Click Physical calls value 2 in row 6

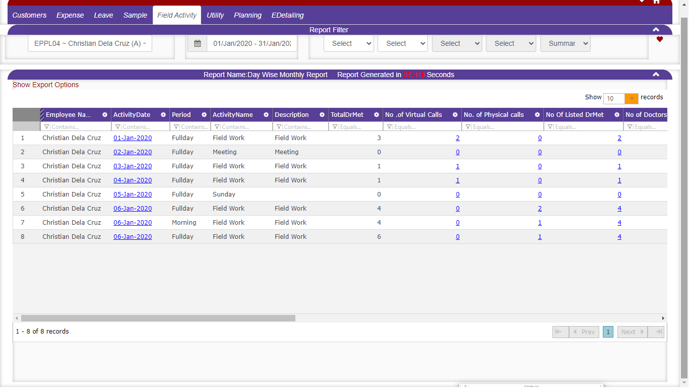click(x=540, y=208)
